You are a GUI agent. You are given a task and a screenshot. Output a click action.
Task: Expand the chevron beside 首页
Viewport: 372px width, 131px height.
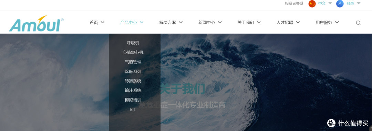[x=103, y=22]
